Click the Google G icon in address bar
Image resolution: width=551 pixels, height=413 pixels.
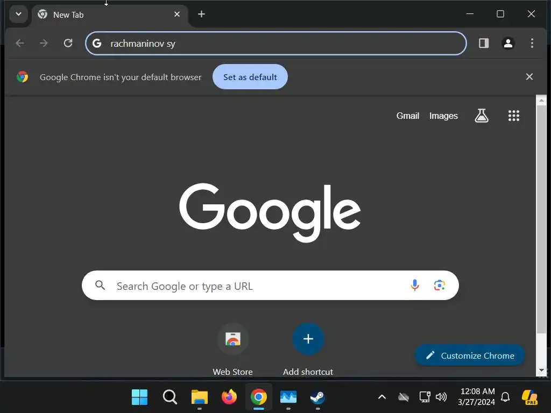click(x=97, y=43)
